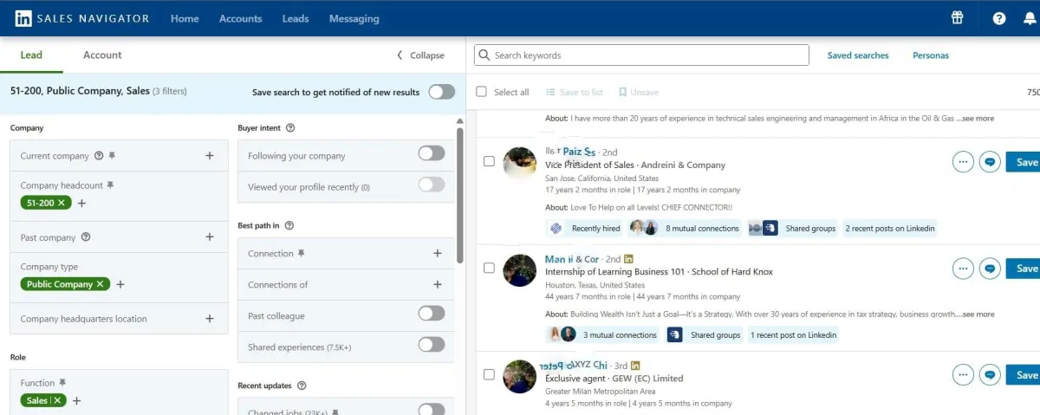Switch to the Account tab

tap(102, 55)
